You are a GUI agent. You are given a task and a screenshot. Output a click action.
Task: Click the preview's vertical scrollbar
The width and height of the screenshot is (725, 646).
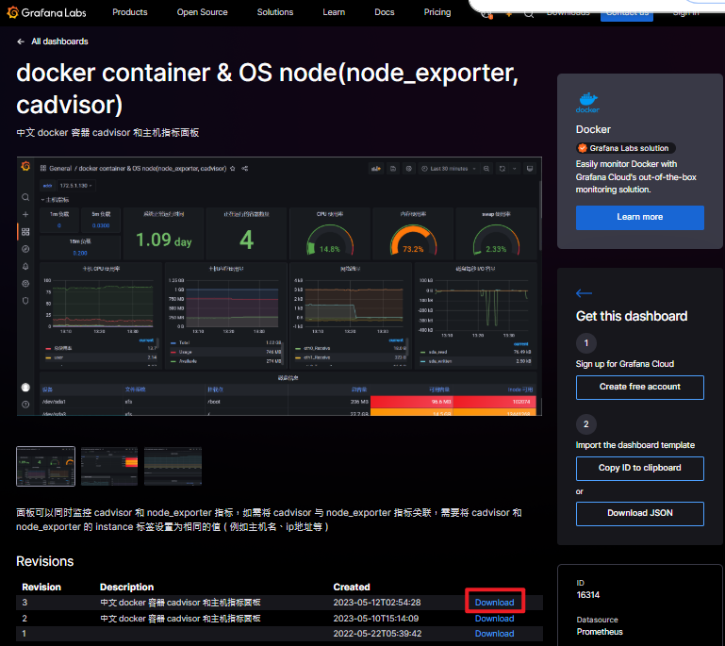pos(540,215)
